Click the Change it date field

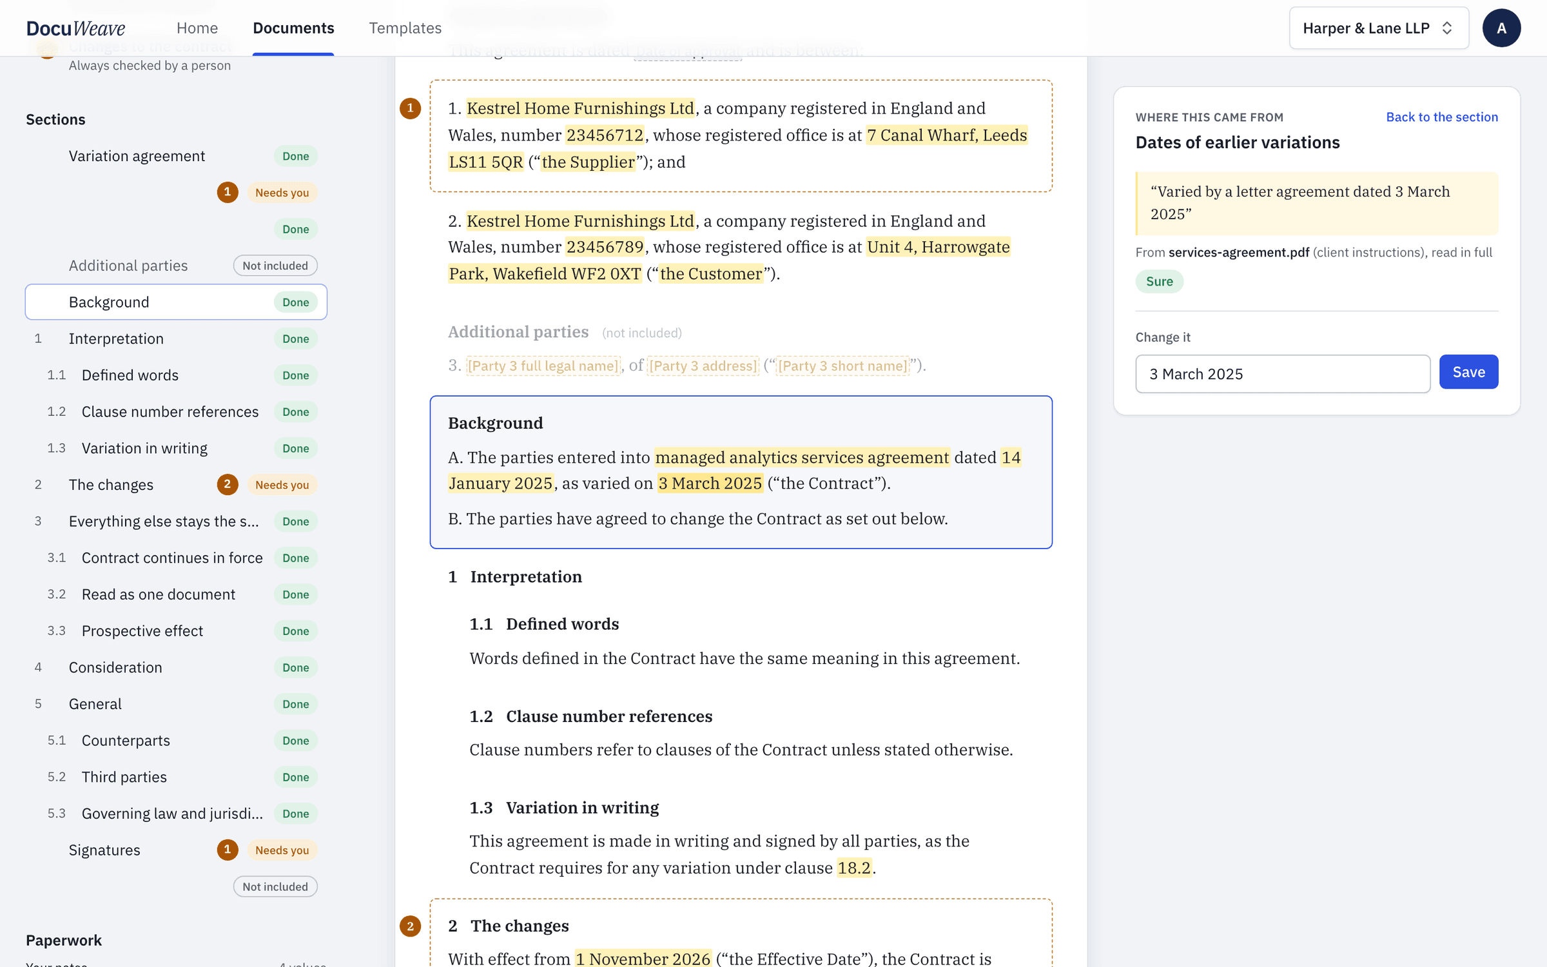1282,374
